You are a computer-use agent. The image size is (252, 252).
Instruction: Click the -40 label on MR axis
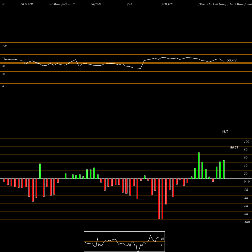(x=246, y=198)
